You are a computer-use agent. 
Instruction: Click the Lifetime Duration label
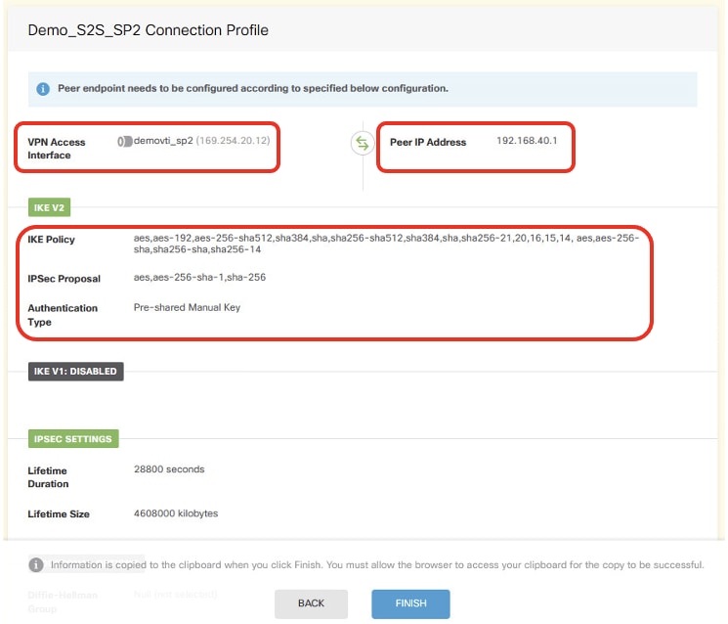(48, 477)
